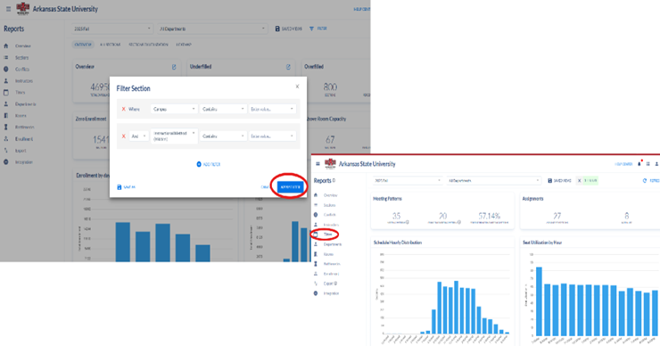Screen dimensions: 660x346
Task: Open hamburger menu in dimmed Overview window
Action: [8, 9]
